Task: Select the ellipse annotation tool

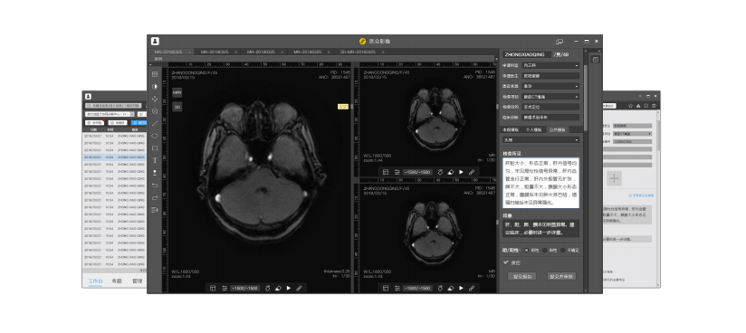Action: tap(155, 136)
